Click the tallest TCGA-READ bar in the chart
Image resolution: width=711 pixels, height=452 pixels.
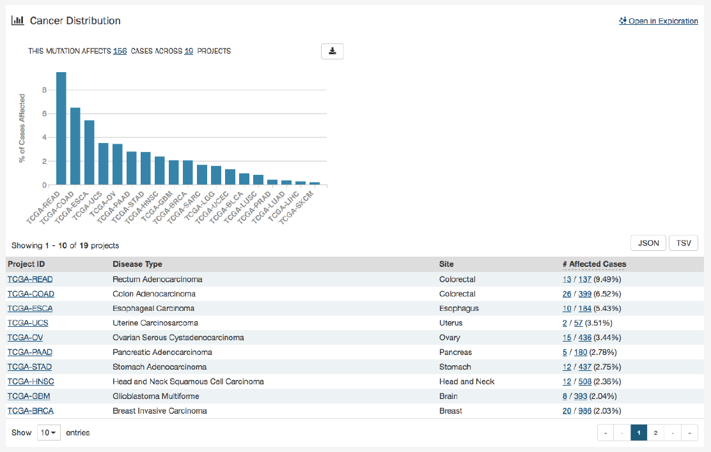coord(61,128)
